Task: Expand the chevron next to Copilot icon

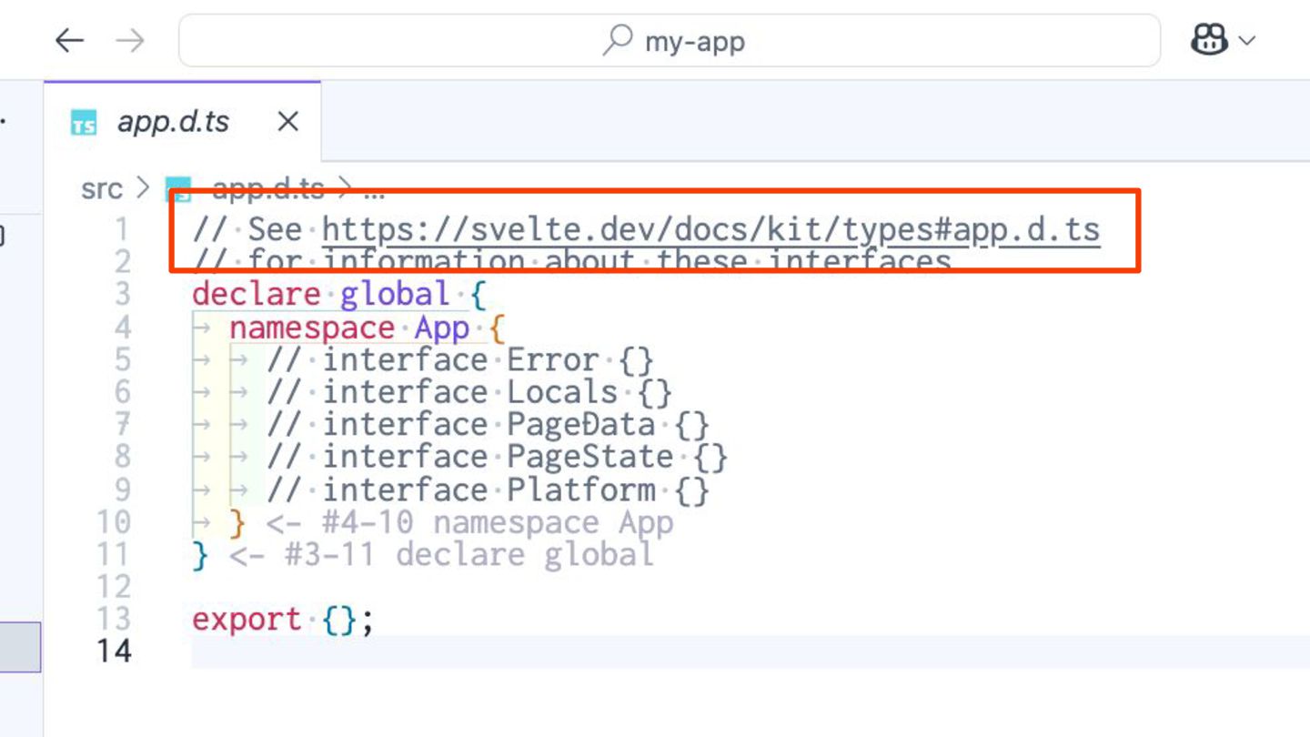Action: [1246, 41]
